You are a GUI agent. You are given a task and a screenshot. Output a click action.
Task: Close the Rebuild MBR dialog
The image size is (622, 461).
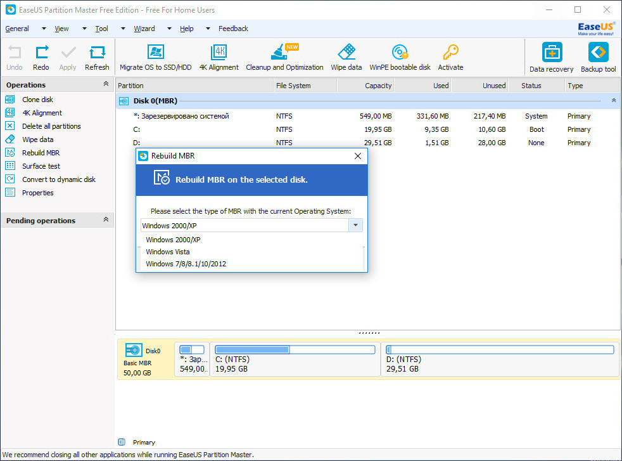pos(358,156)
